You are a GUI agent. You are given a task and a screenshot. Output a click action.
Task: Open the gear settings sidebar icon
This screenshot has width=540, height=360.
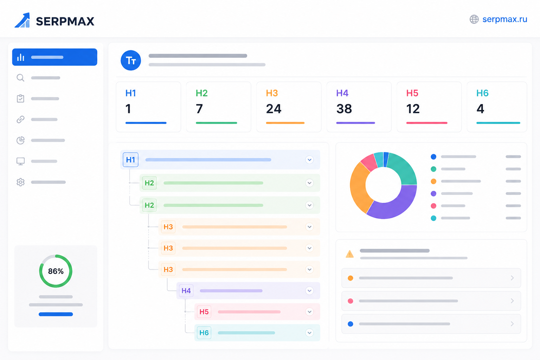tap(20, 182)
